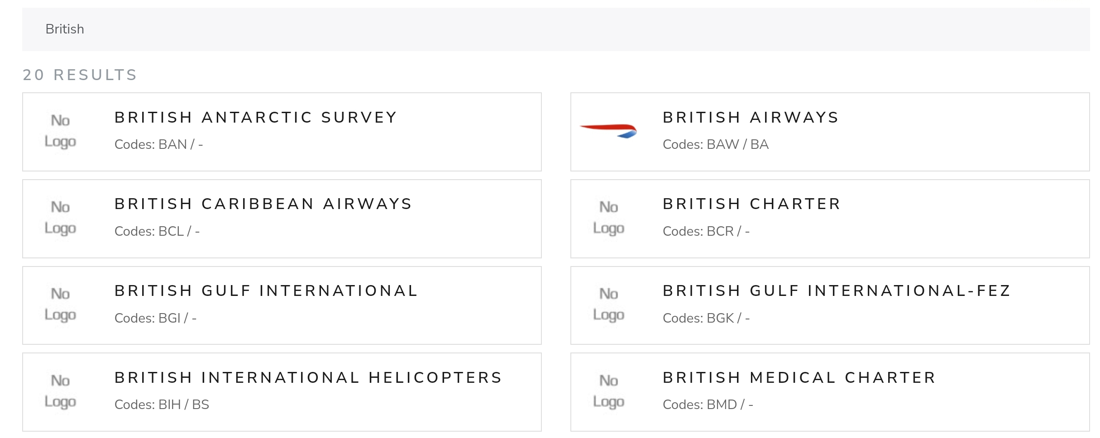Open the British Charter result title
This screenshot has width=1100, height=438.
(x=751, y=204)
